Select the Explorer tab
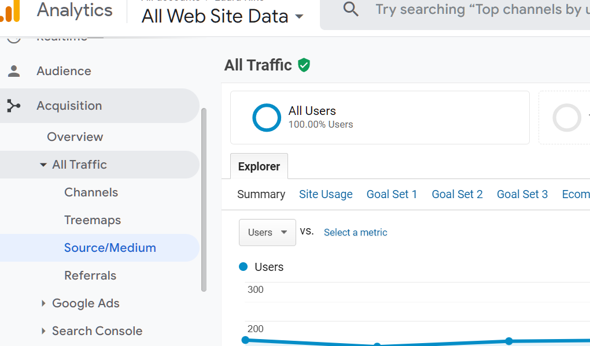The height and width of the screenshot is (346, 590). [x=259, y=166]
